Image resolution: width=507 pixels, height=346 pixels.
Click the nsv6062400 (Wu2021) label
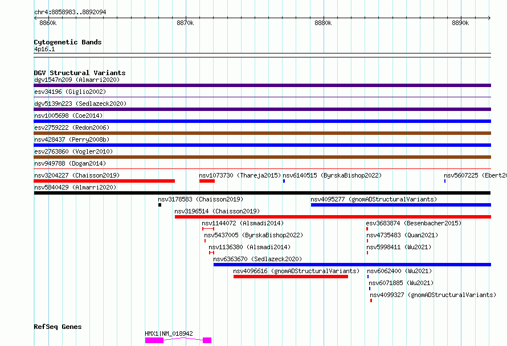click(x=399, y=271)
